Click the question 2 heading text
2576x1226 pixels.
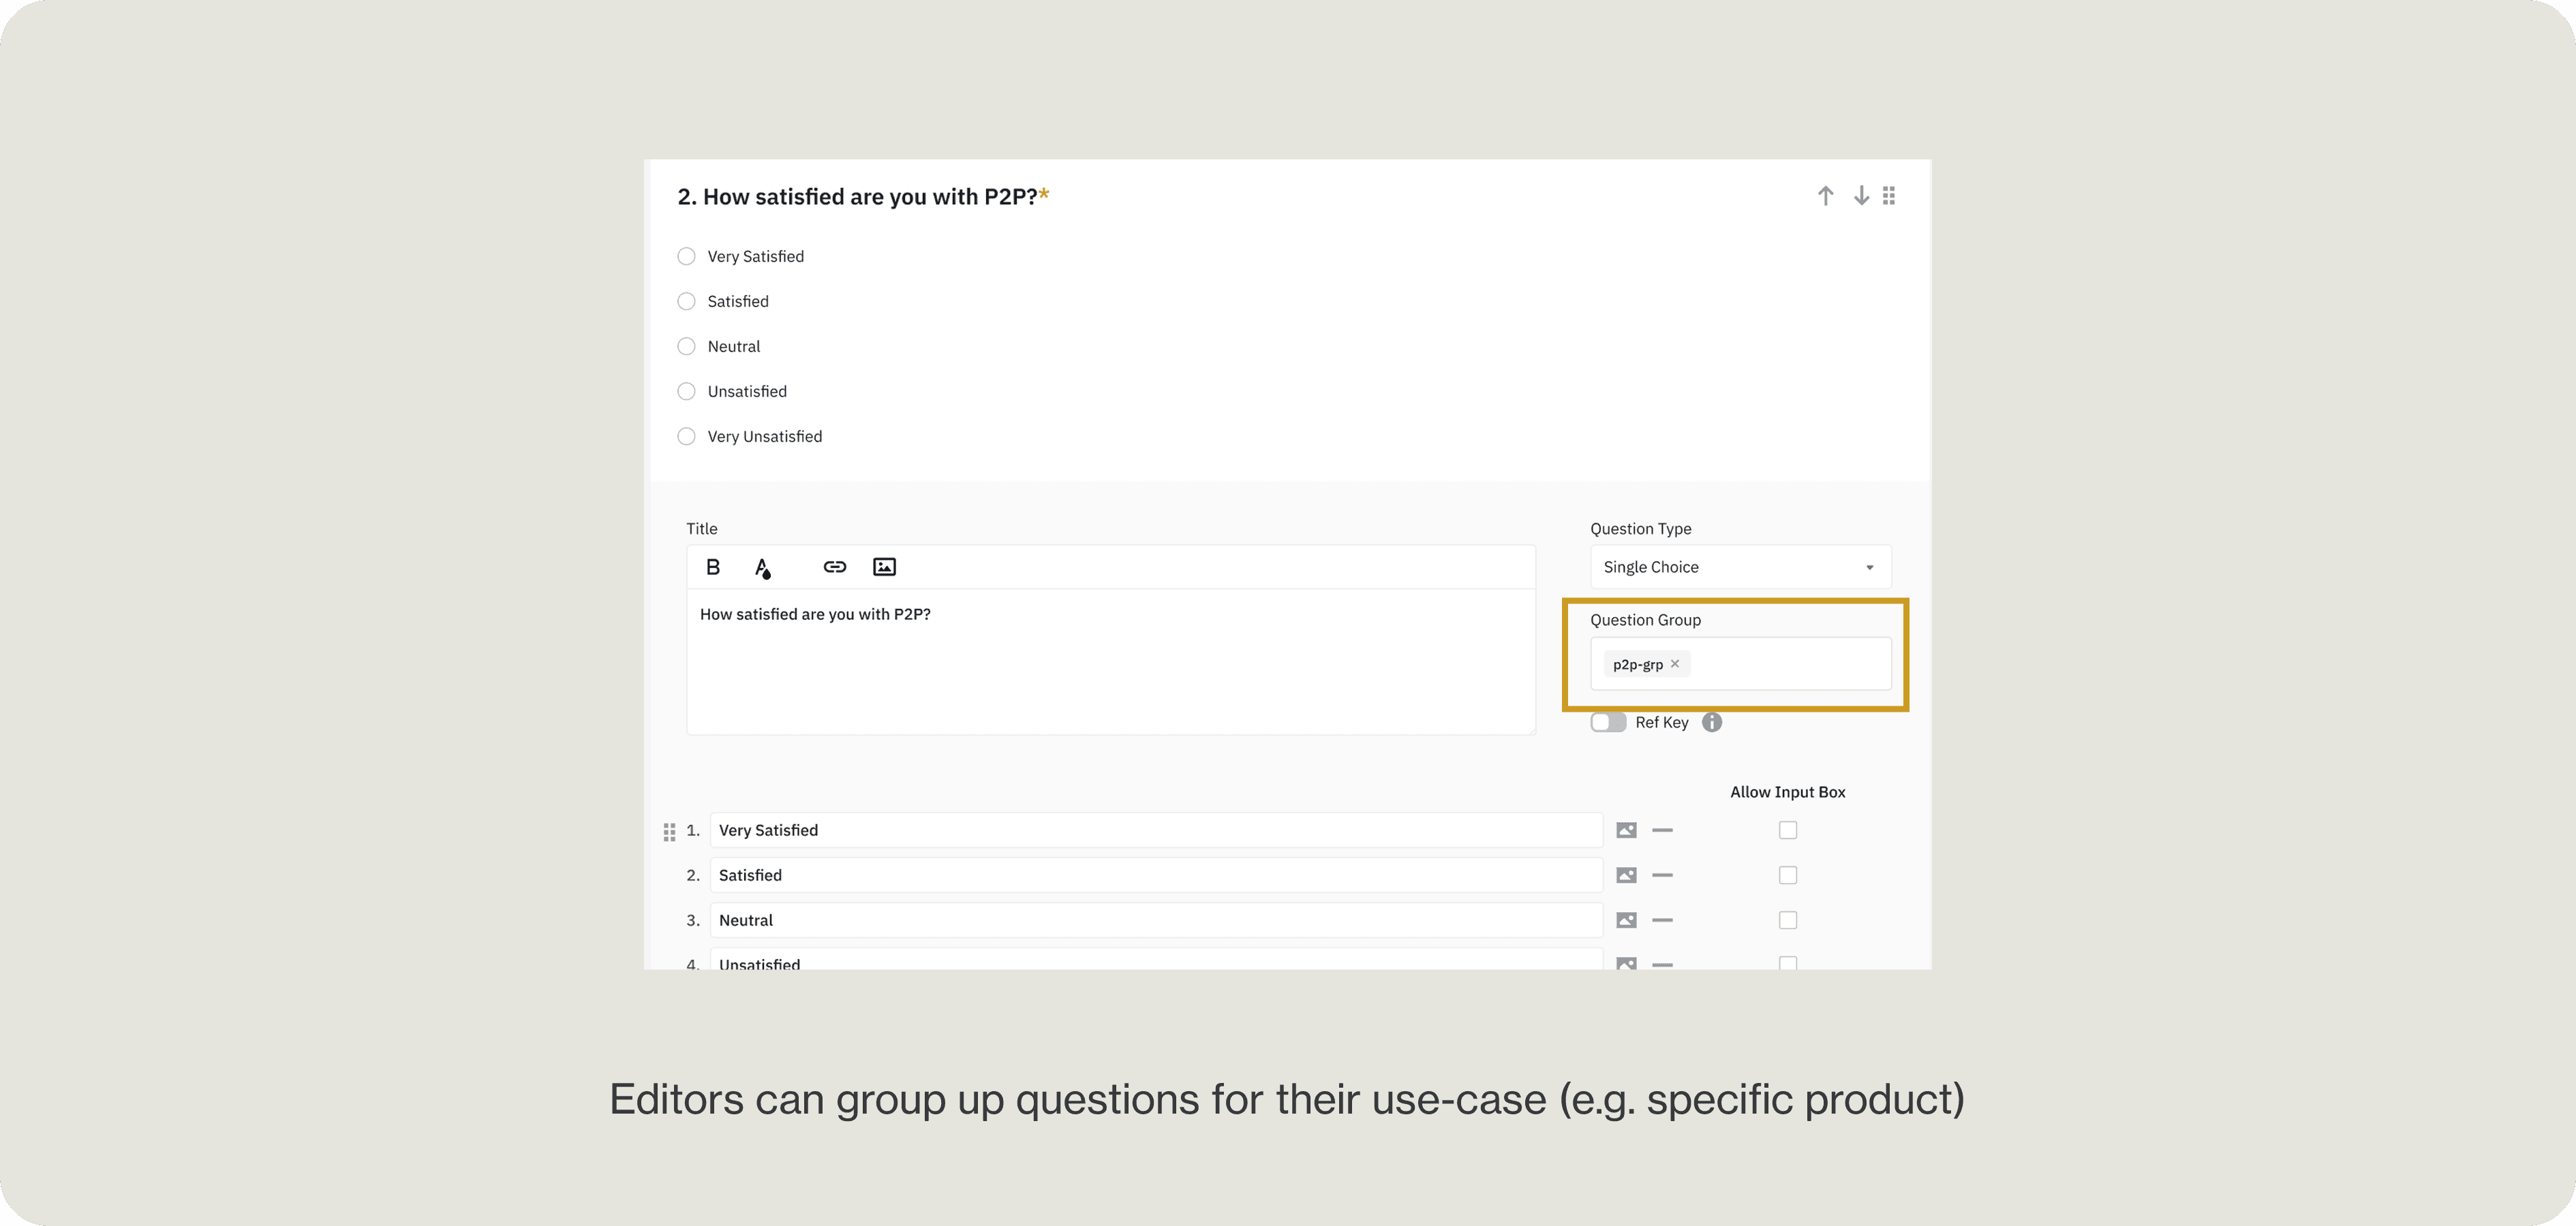(x=863, y=197)
